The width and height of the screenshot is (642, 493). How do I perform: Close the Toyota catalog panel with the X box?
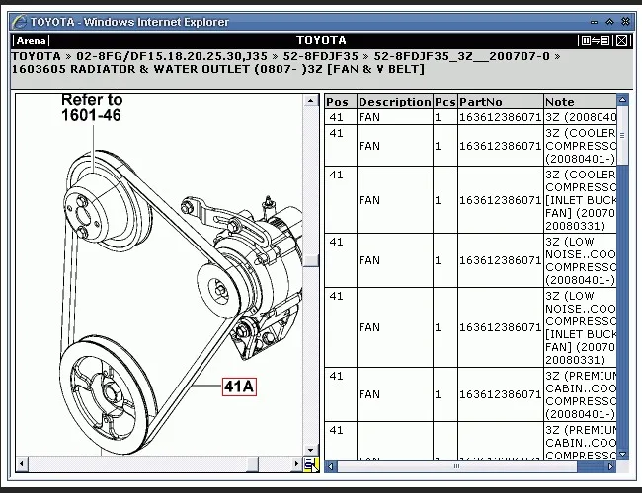[x=621, y=40]
